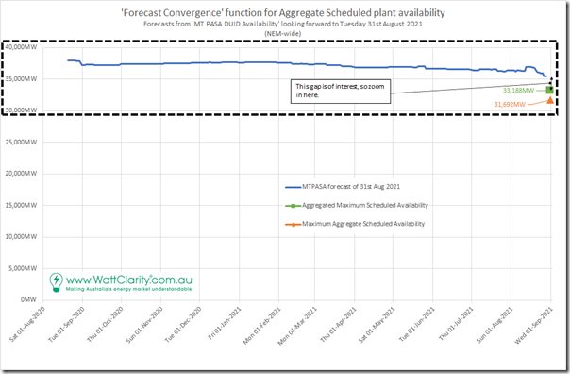Image resolution: width=570 pixels, height=374 pixels.
Task: Click the 'Mon 01-Mar-2021' x-axis label
Action: pyautogui.click(x=297, y=325)
